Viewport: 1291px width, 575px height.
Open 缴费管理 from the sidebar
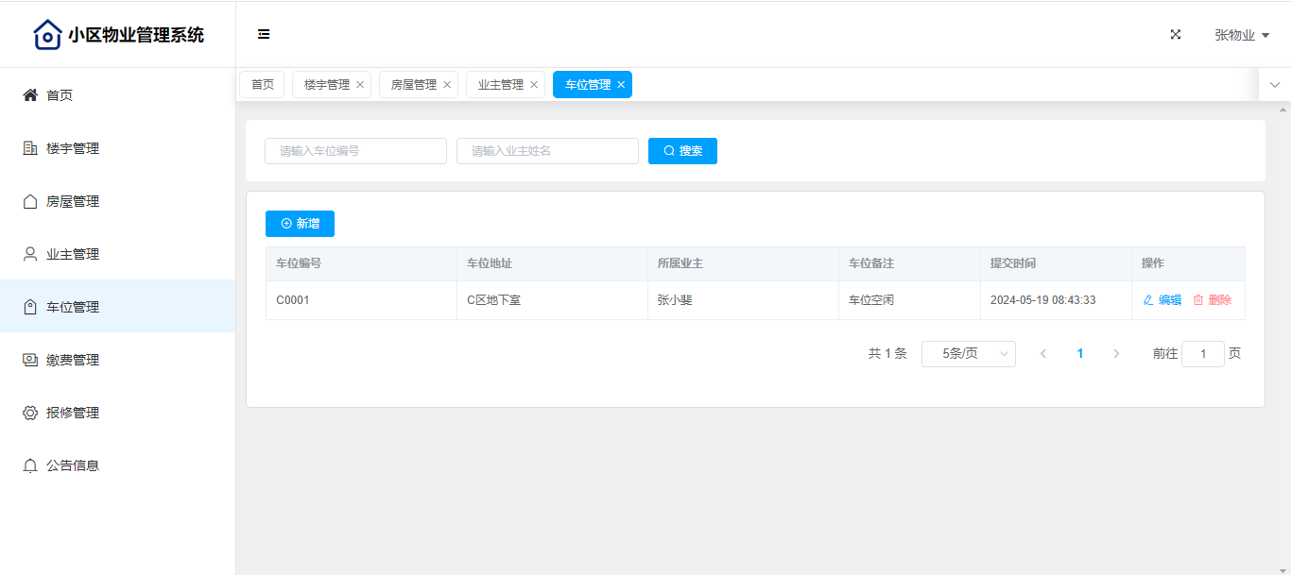coord(73,360)
